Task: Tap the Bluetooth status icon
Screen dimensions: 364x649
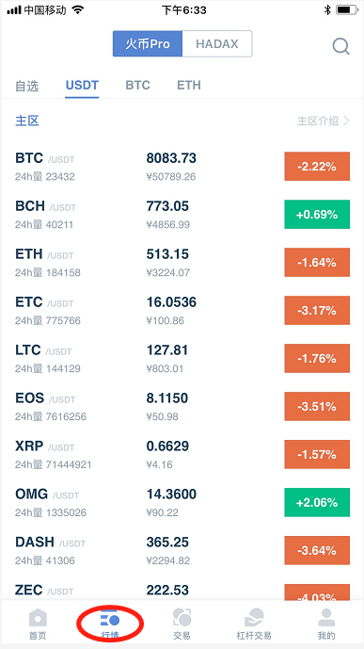Action: click(327, 10)
